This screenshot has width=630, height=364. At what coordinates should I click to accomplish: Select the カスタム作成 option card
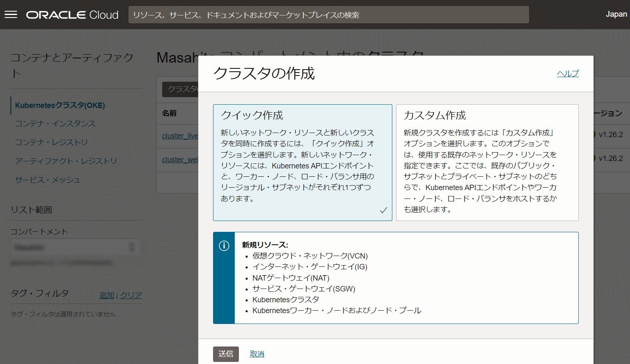(x=487, y=162)
